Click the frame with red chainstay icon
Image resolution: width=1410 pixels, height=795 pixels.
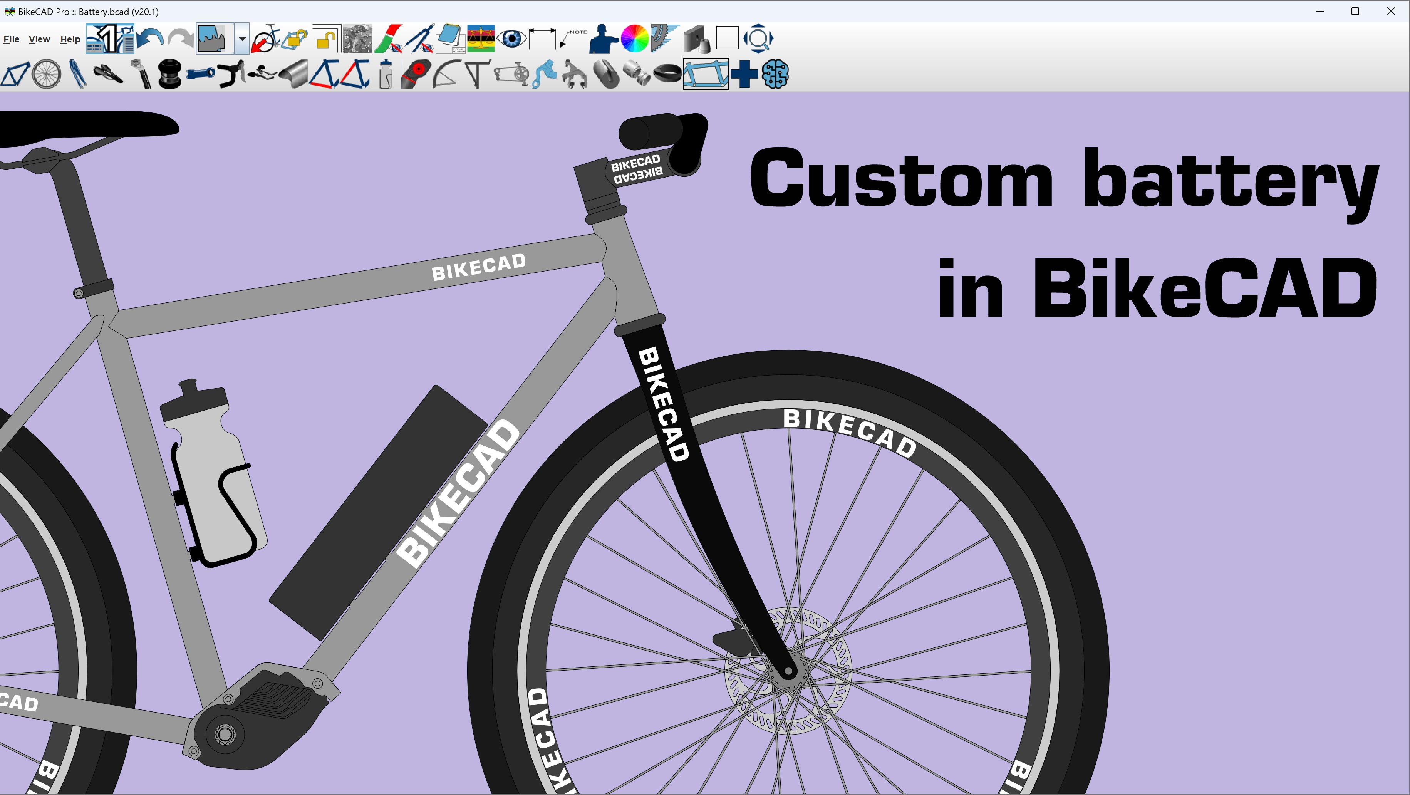coord(324,74)
